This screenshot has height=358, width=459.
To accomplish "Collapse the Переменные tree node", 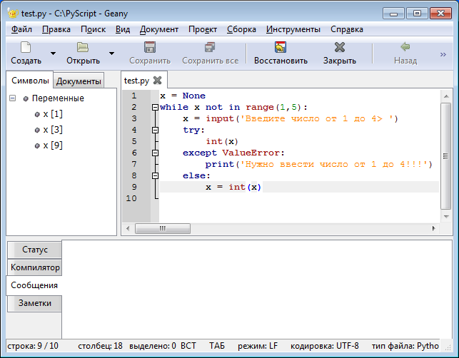I will pyautogui.click(x=13, y=98).
